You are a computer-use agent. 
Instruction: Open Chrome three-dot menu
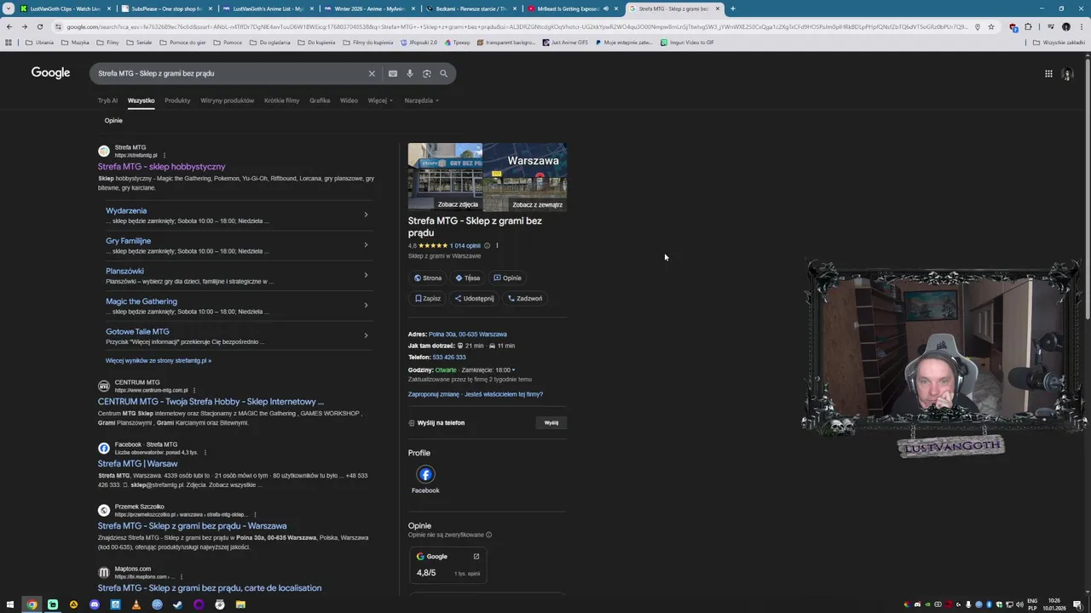pyautogui.click(x=1082, y=26)
